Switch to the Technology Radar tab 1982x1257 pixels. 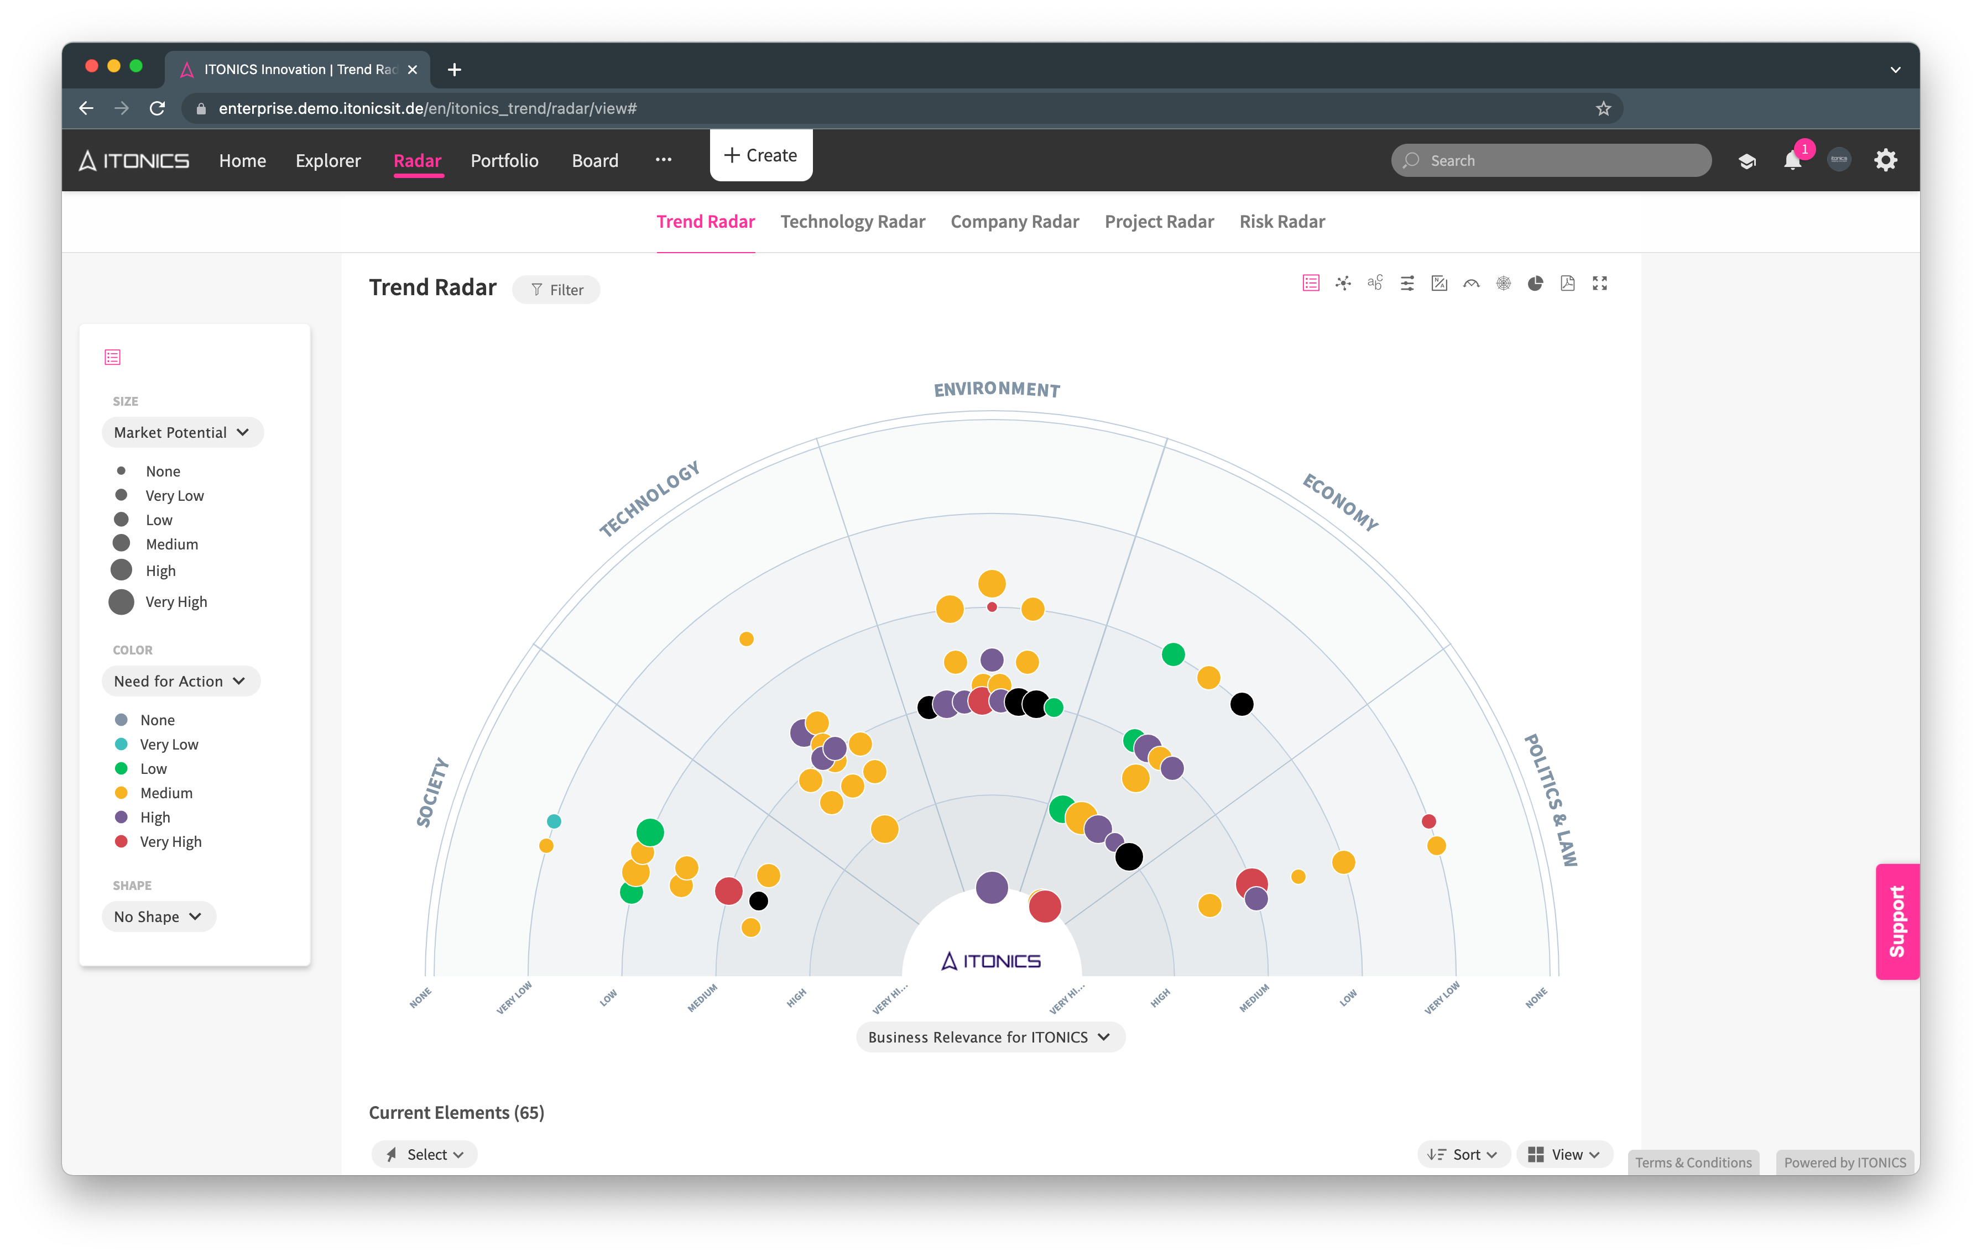point(853,221)
